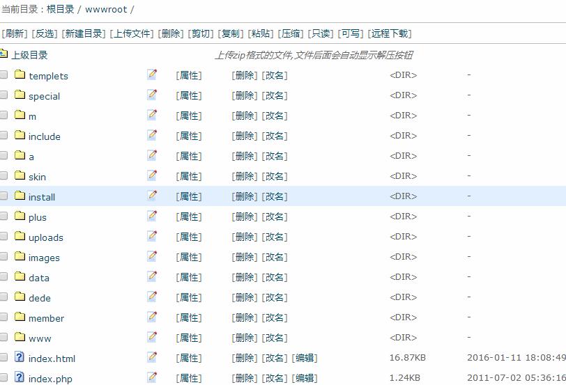Click the parent directory up-folder icon

3,54
